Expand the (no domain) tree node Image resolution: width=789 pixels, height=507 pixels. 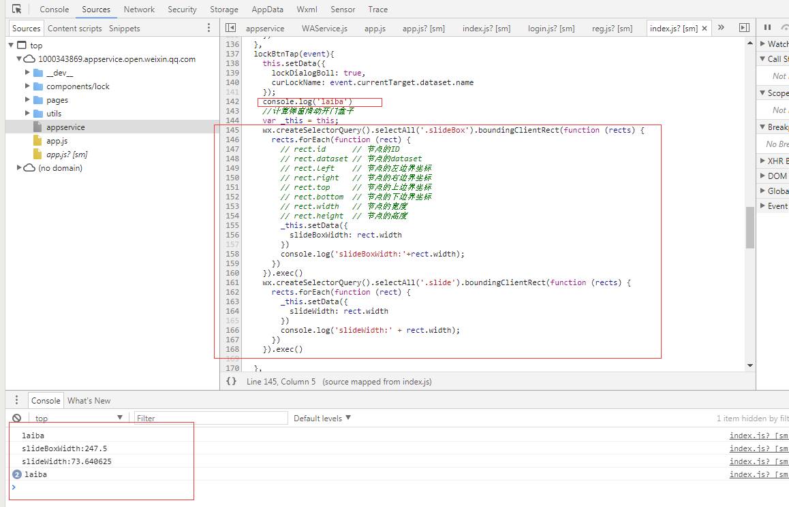pyautogui.click(x=19, y=168)
